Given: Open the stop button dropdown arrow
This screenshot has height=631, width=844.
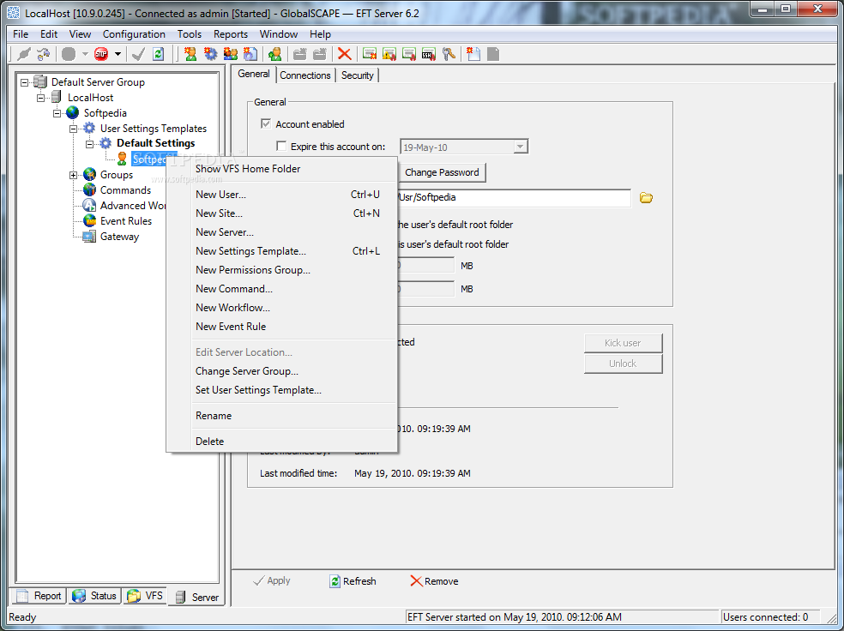Looking at the screenshot, I should pos(118,54).
